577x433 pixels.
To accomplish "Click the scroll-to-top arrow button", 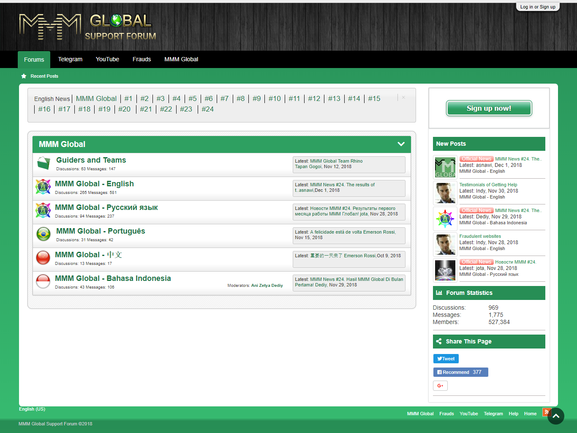I will point(556,416).
